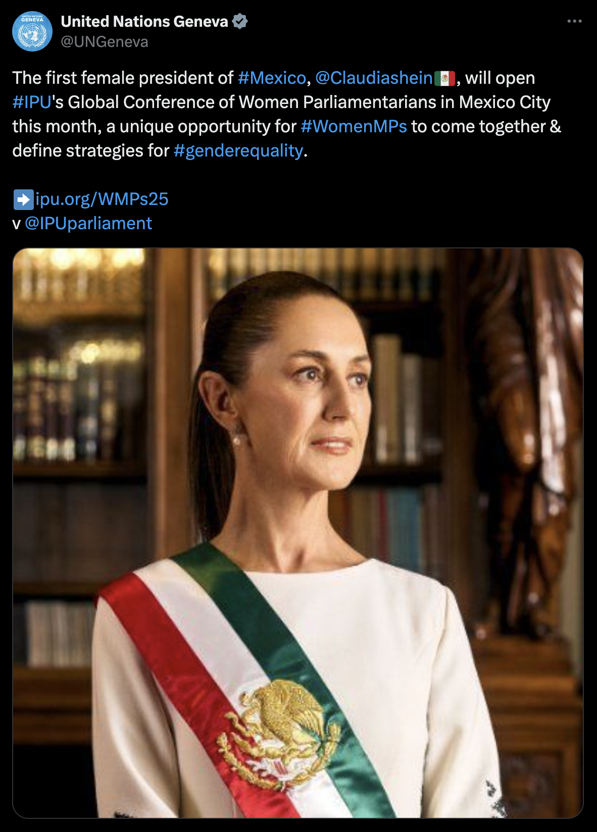
Task: Open the #genderequality hashtag
Action: pyautogui.click(x=238, y=150)
